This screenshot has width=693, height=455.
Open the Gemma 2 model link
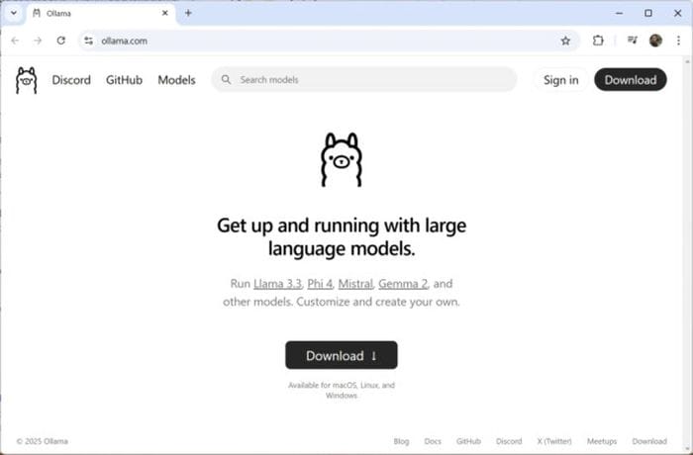[403, 284]
